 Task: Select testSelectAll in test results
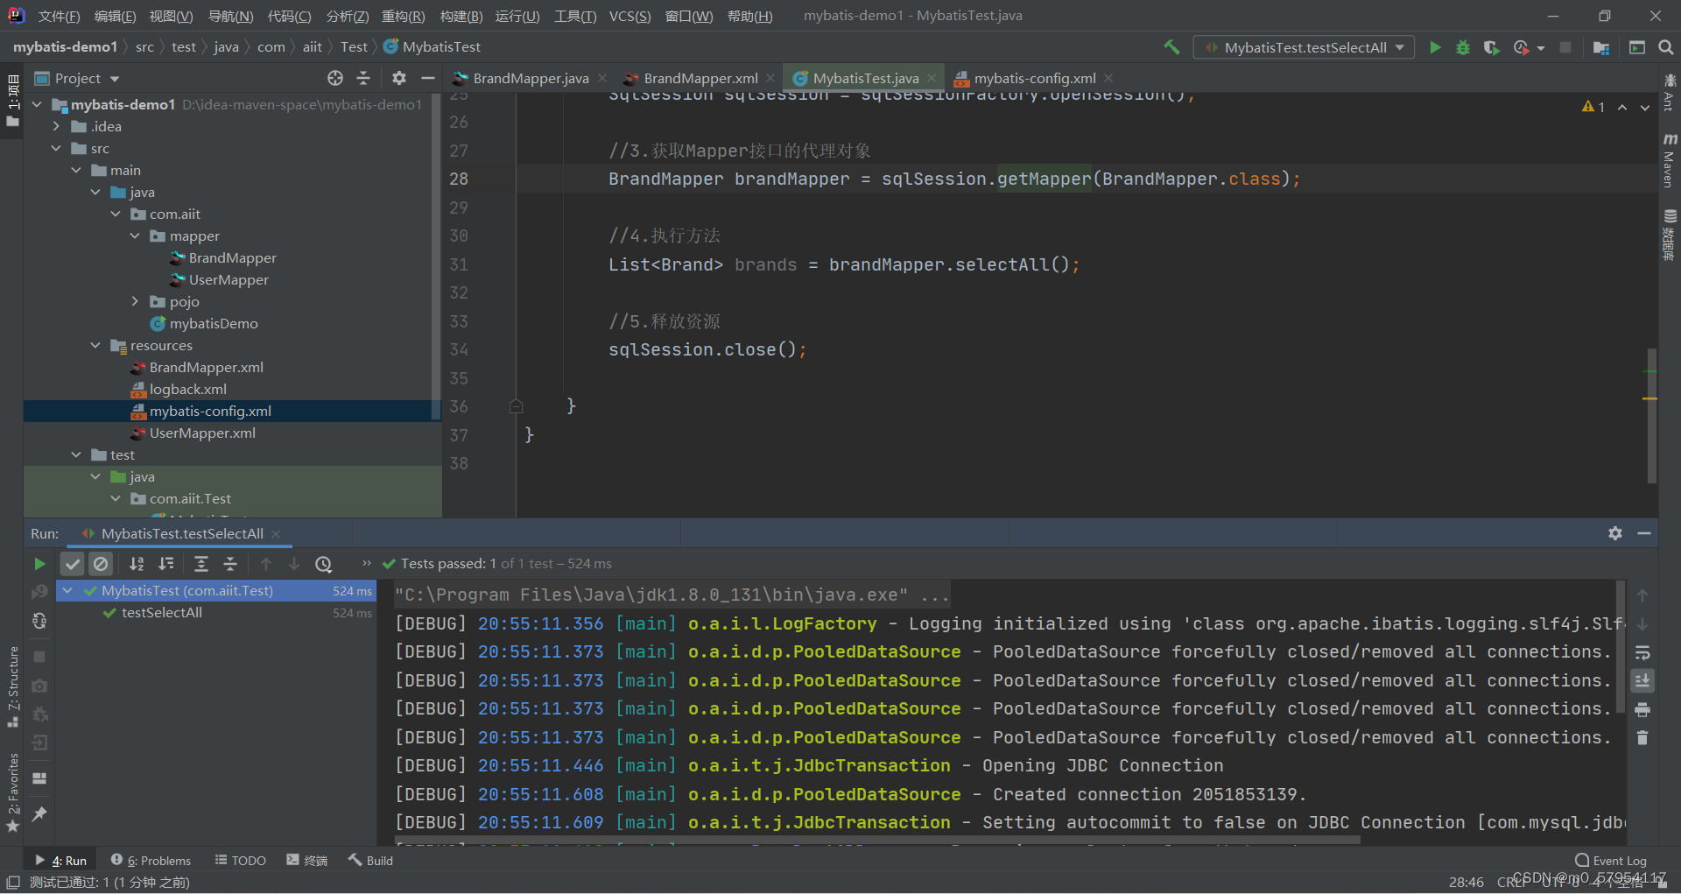coord(161,613)
